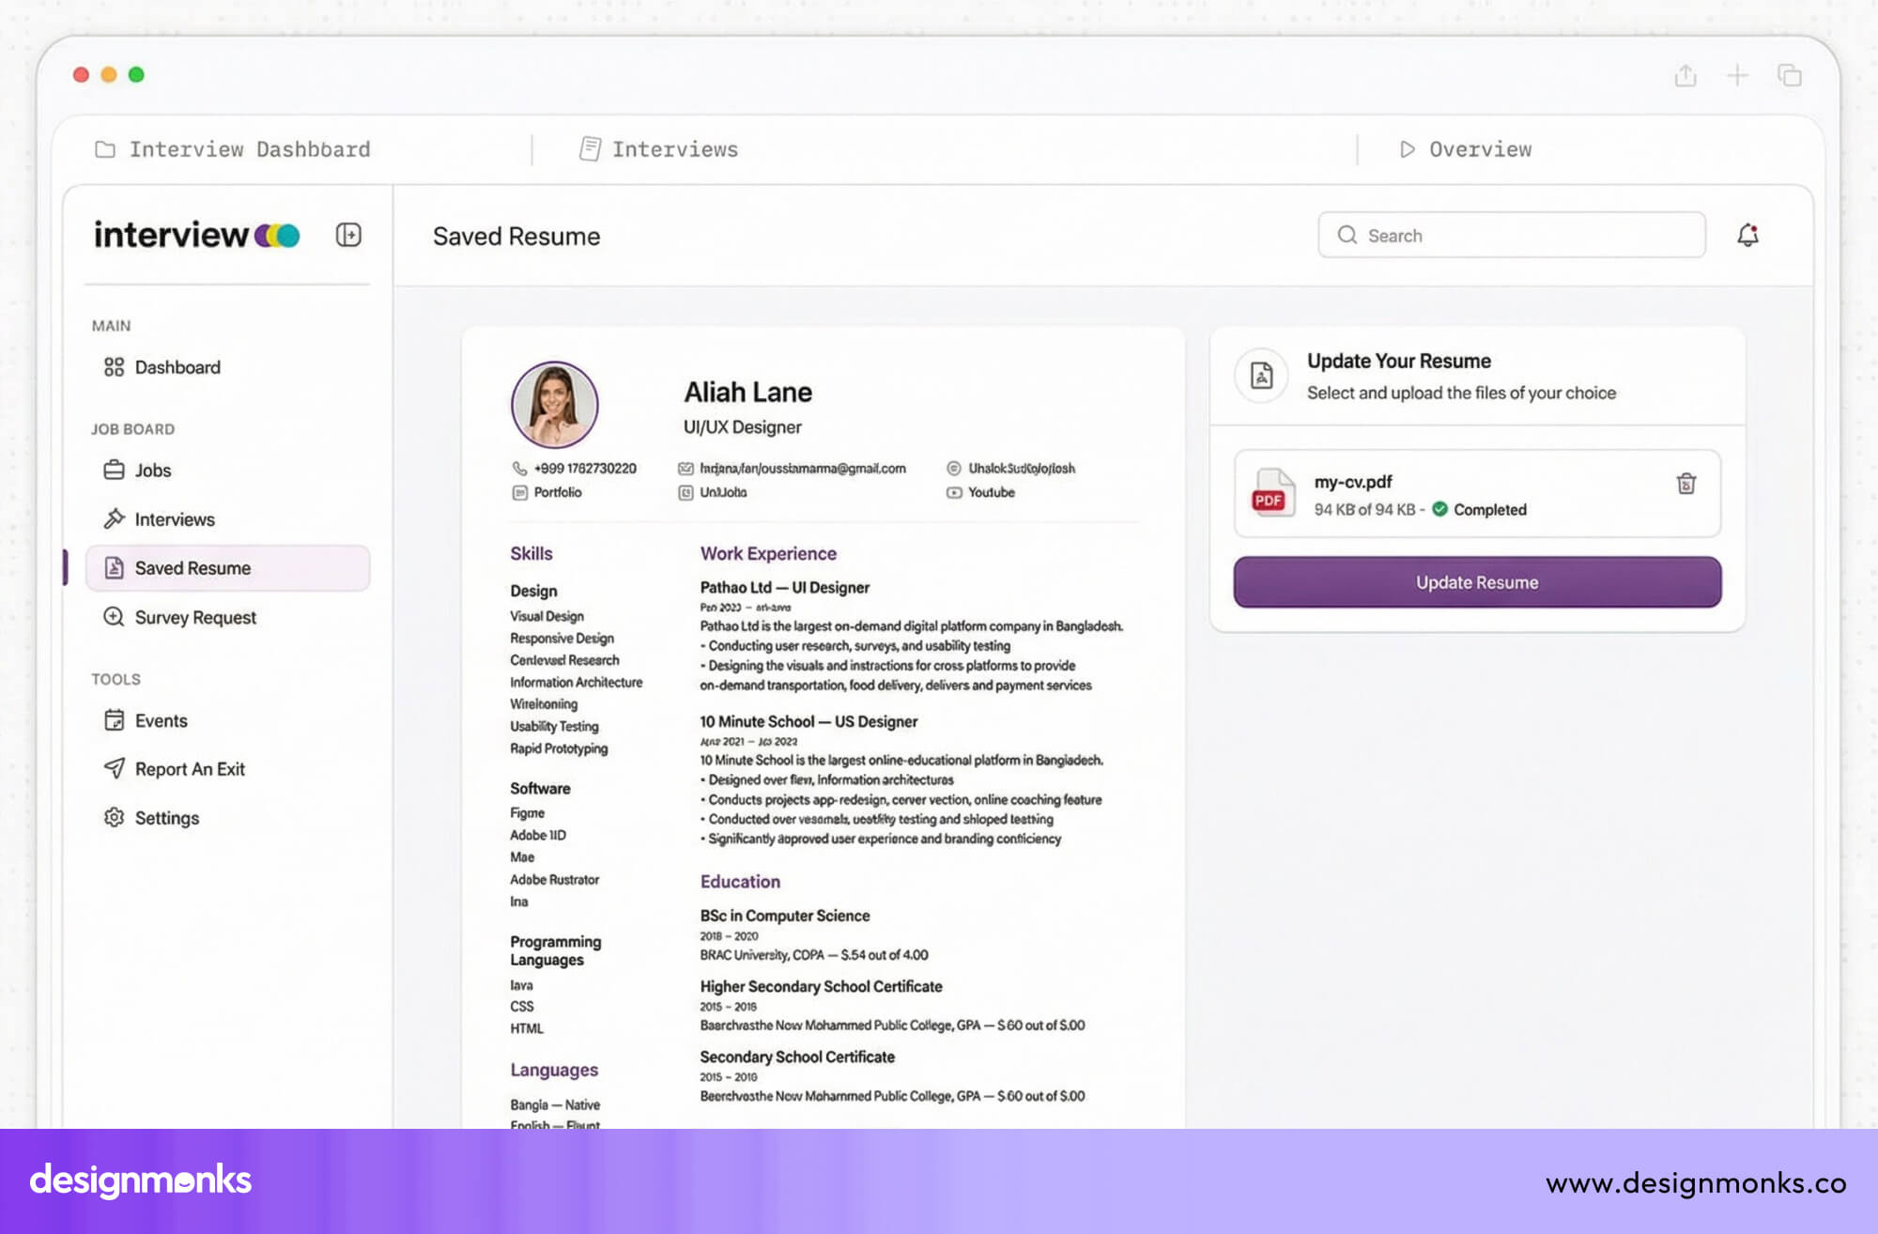Select the Events tool icon
The image size is (1878, 1234).
pyautogui.click(x=113, y=720)
